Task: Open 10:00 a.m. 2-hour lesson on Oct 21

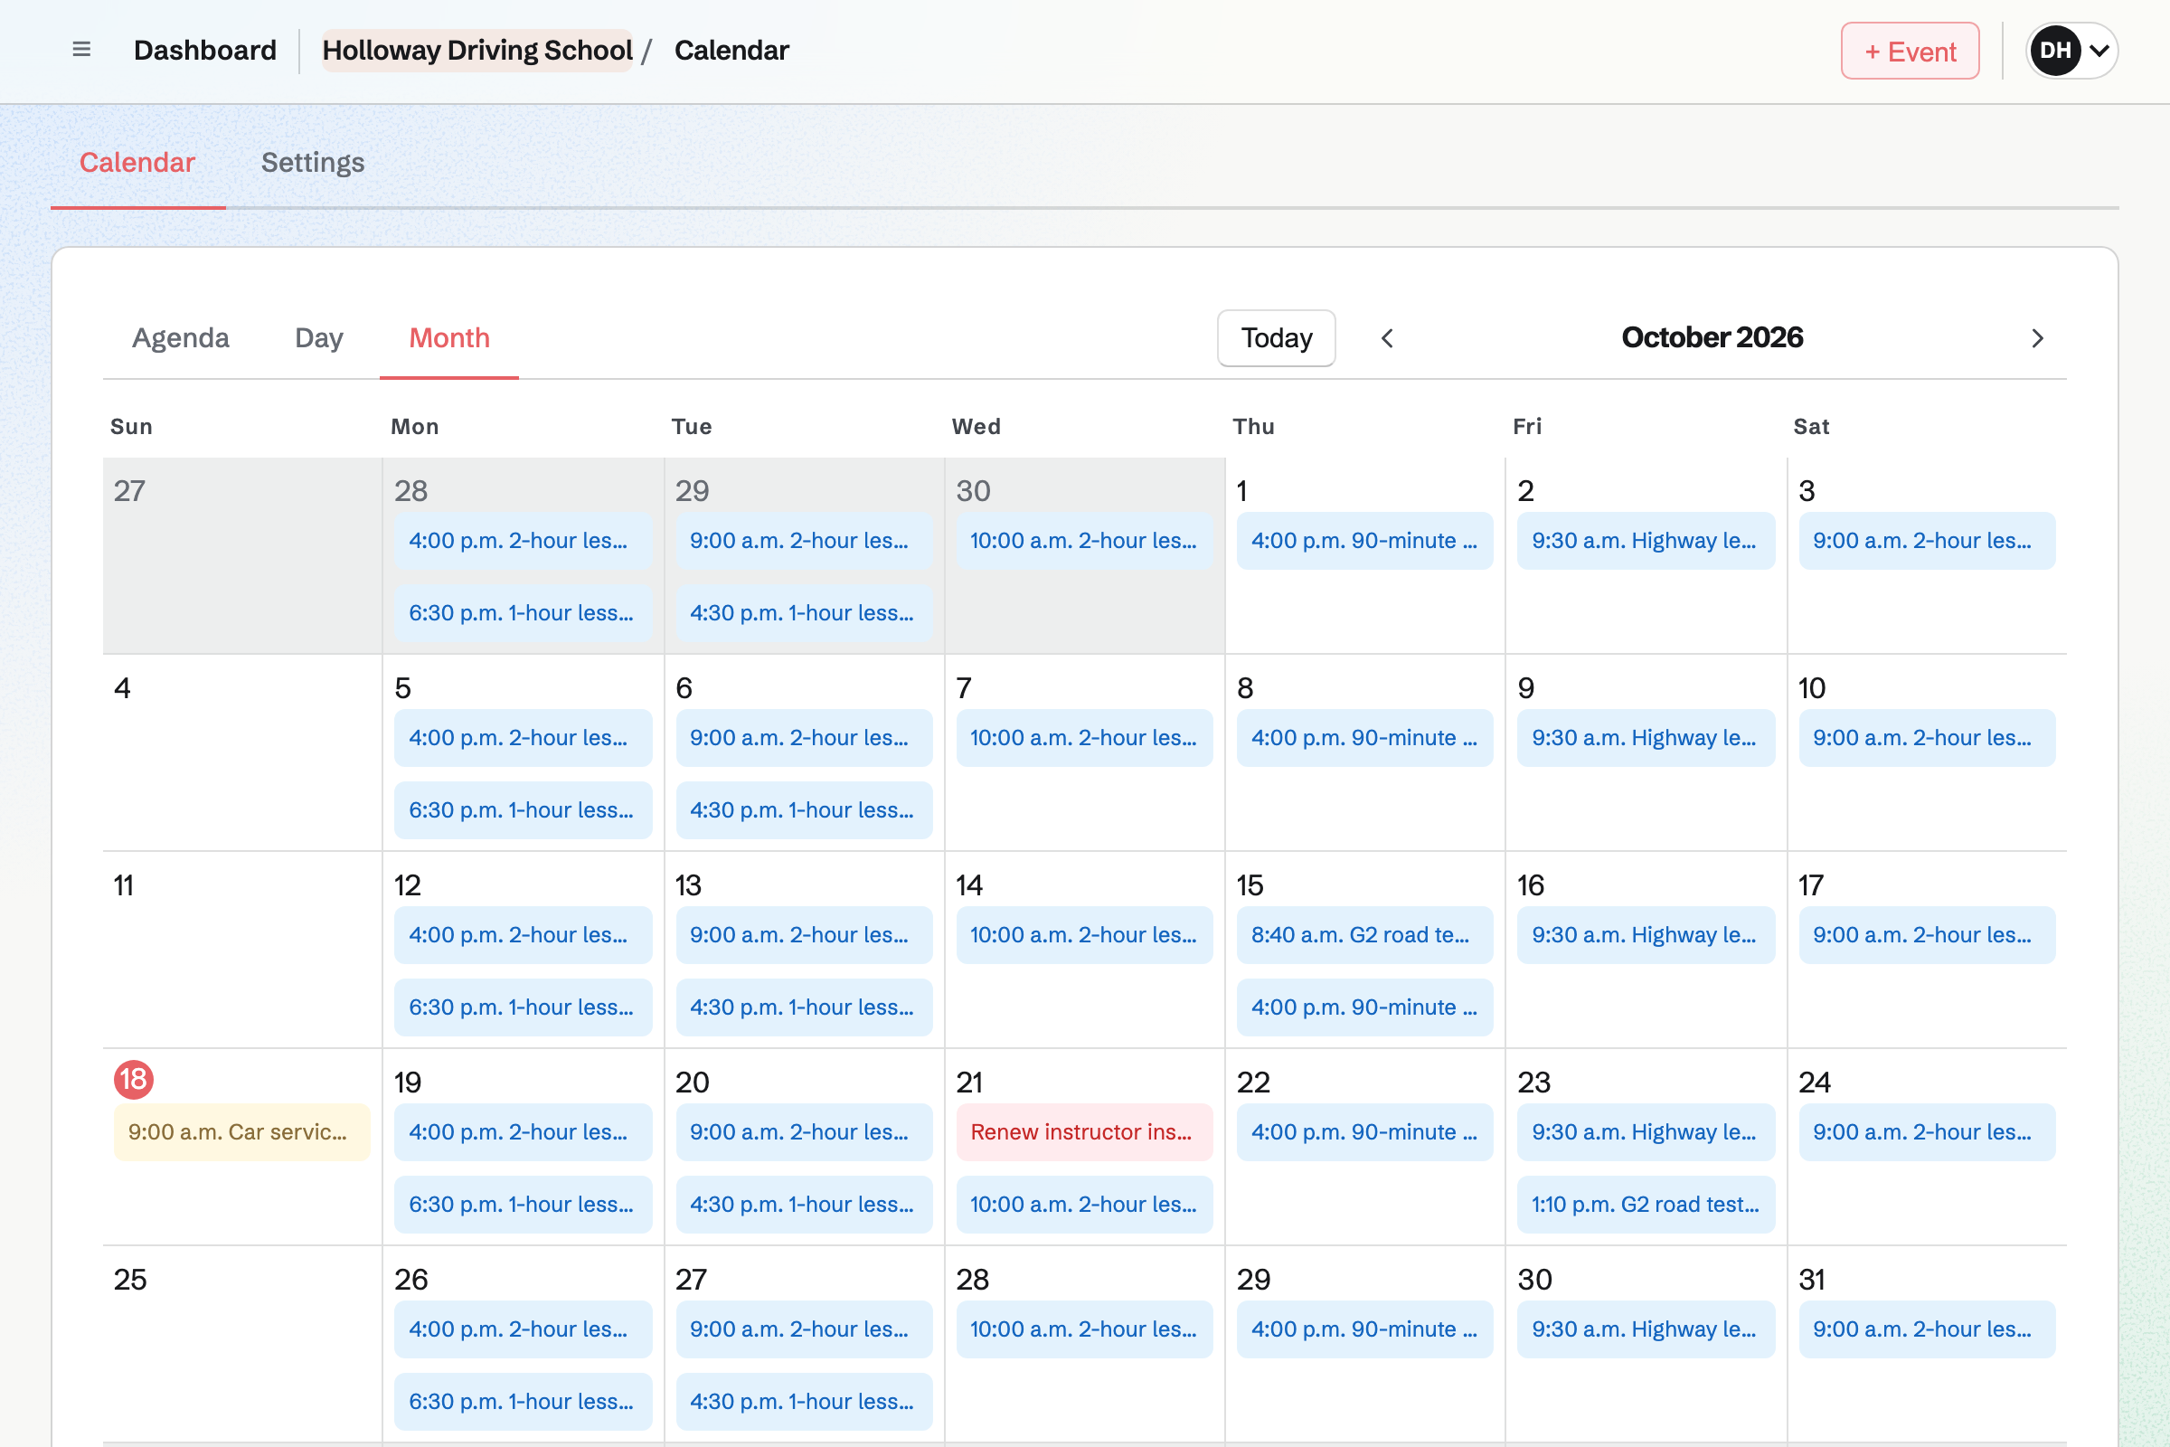Action: tap(1084, 1205)
